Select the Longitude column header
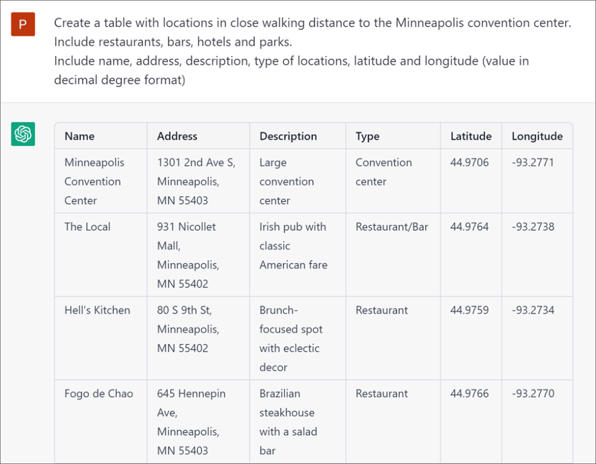This screenshot has width=596, height=464. pyautogui.click(x=537, y=136)
